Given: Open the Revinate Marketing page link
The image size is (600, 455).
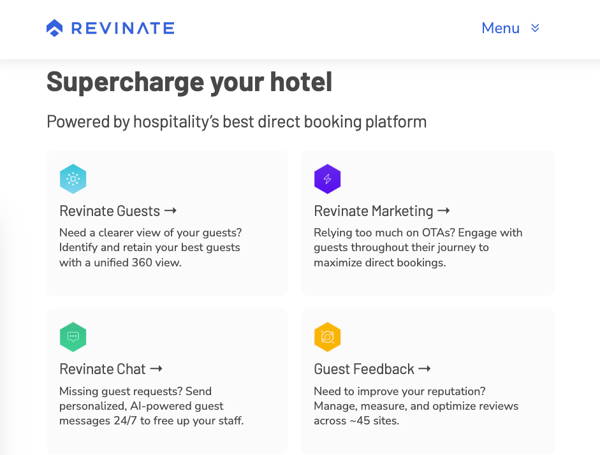Looking at the screenshot, I should point(373,210).
